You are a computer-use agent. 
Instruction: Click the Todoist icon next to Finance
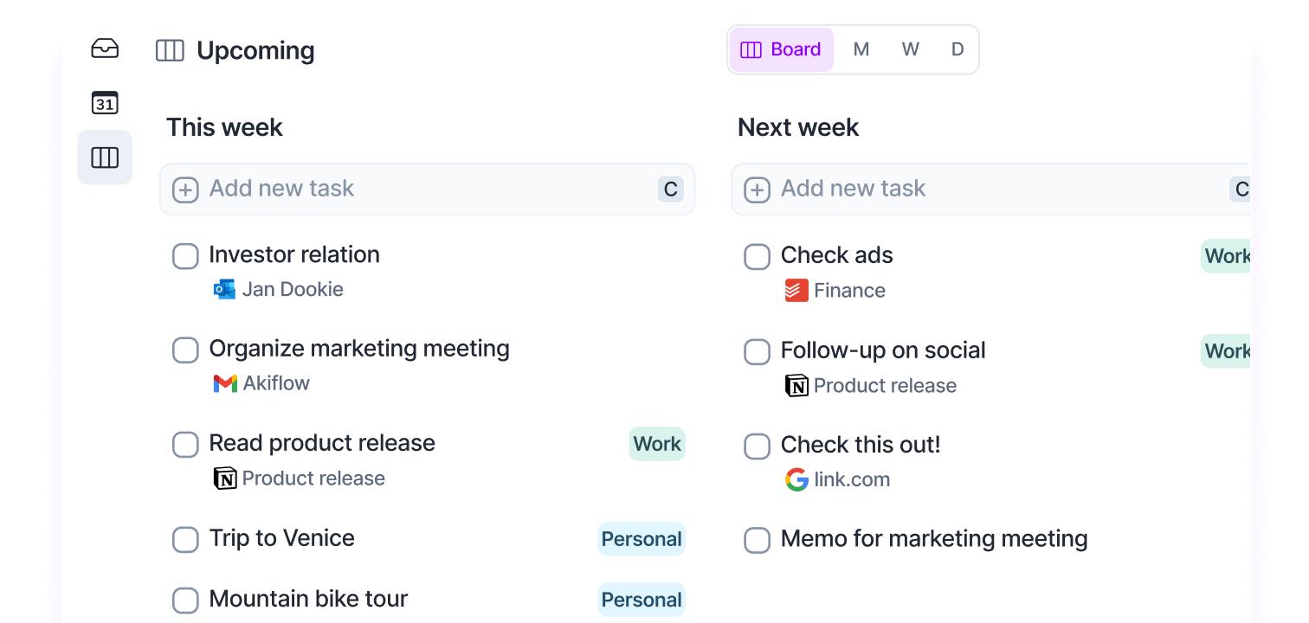coord(796,290)
